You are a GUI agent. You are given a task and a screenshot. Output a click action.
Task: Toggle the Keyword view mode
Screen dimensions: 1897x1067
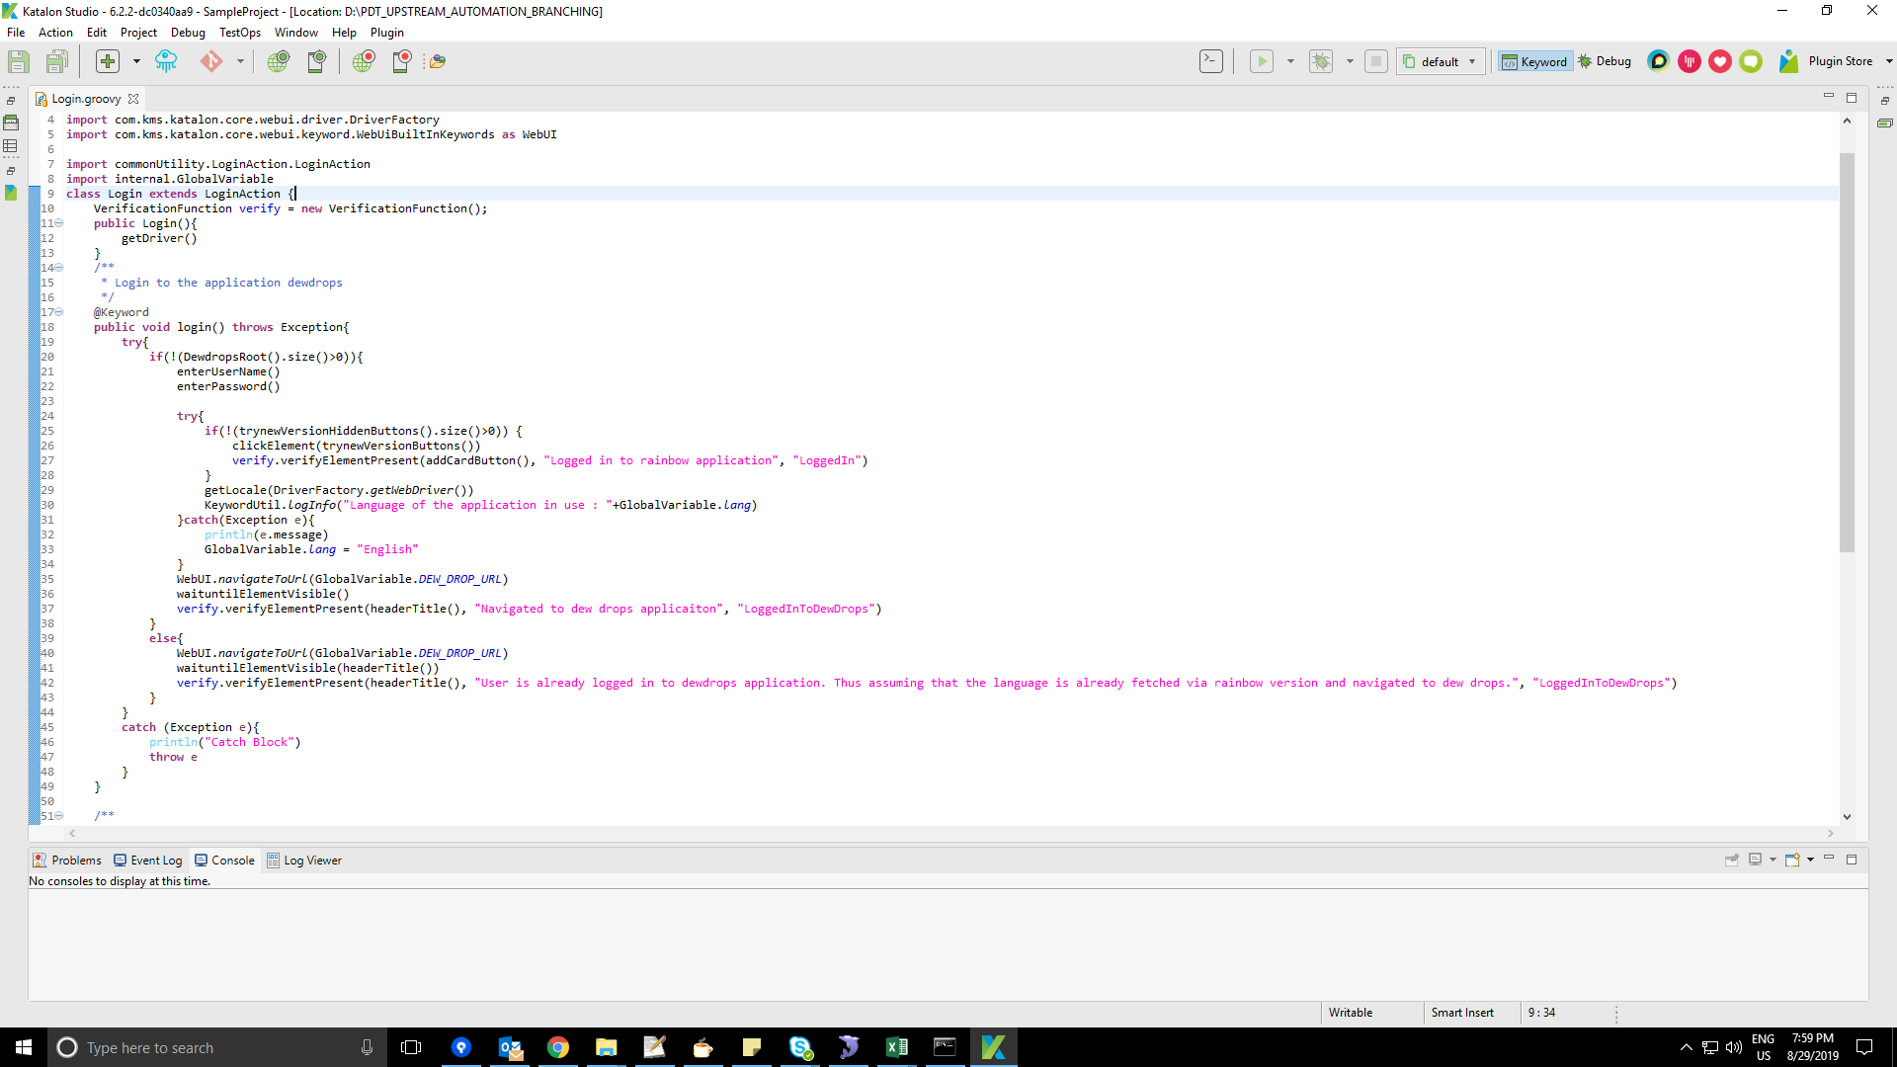point(1533,60)
